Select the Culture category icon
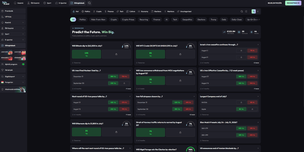 tap(127, 11)
